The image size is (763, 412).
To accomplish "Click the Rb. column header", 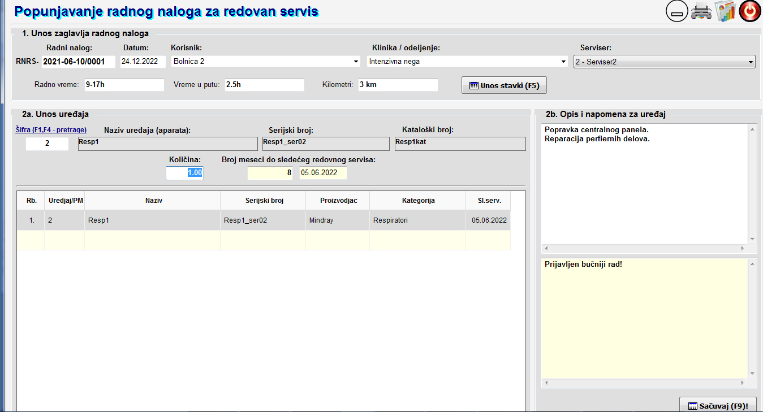I will (31, 201).
